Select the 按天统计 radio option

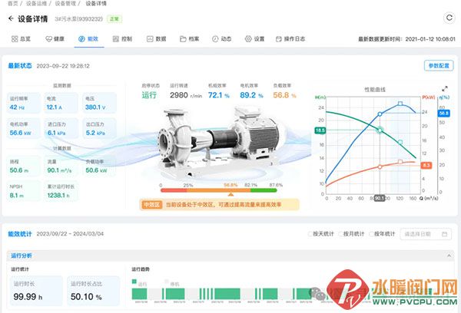pyautogui.click(x=321, y=234)
